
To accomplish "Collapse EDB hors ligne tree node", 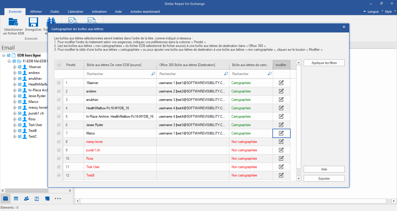I will [x=3, y=55].
